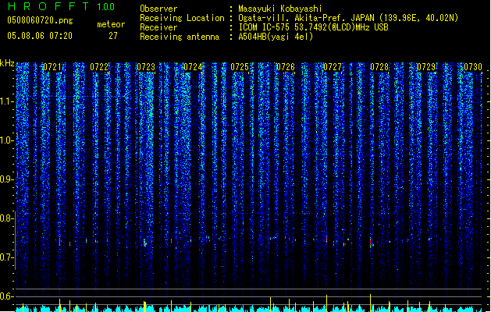Screen dimensions: 491x312
Task: Click the 0724 time marker
Action: pos(193,67)
